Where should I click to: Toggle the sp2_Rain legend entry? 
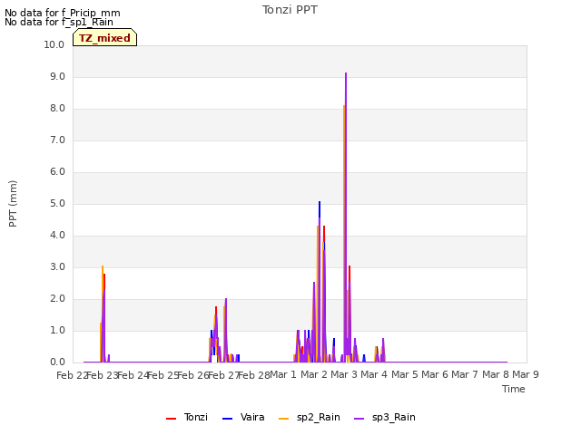click(310, 418)
